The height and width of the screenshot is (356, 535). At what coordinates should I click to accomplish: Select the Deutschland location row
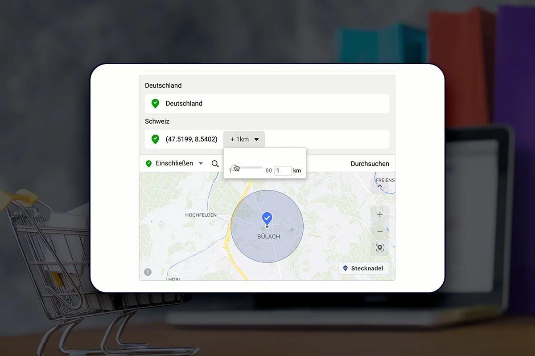point(267,103)
